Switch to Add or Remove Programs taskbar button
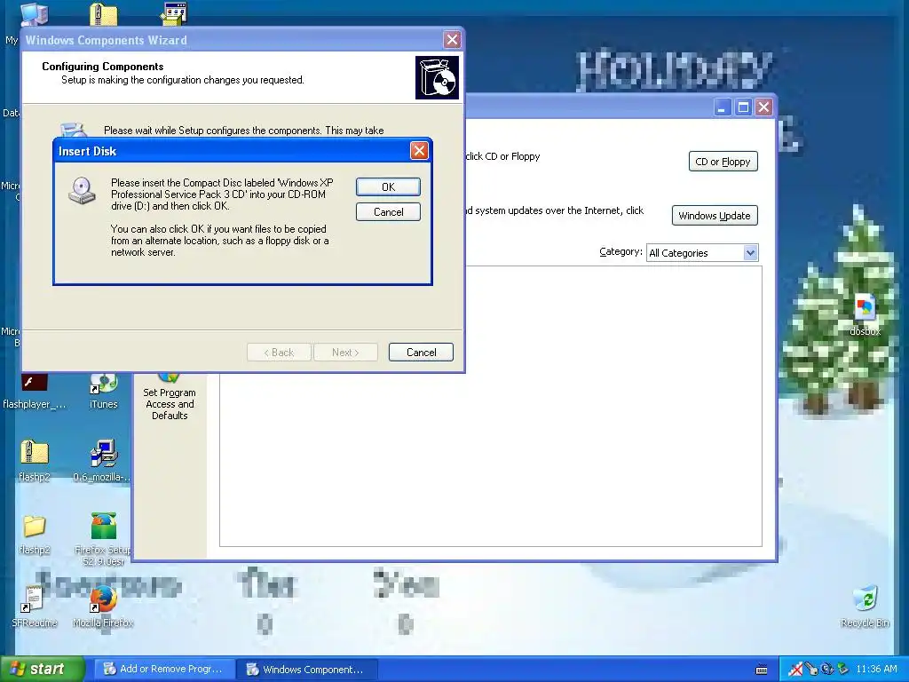 point(164,669)
